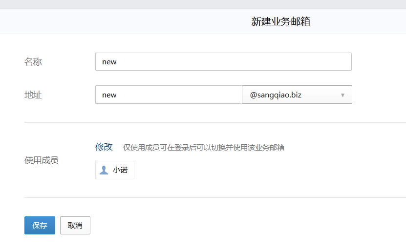Click the member name text 小诺

[120, 170]
